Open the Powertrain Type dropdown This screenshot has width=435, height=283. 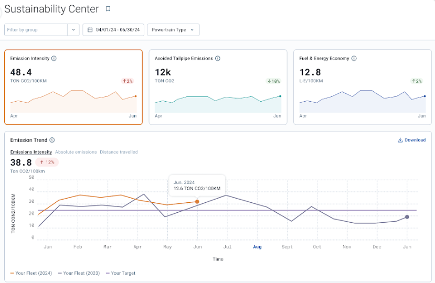[x=173, y=30]
